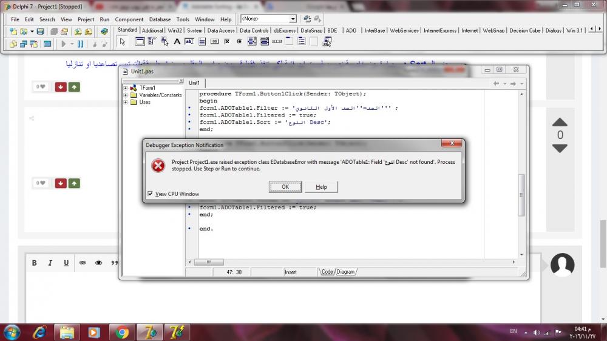This screenshot has height=341, width=607.
Task: Open the Run button dropdown arrow
Action: (x=72, y=44)
